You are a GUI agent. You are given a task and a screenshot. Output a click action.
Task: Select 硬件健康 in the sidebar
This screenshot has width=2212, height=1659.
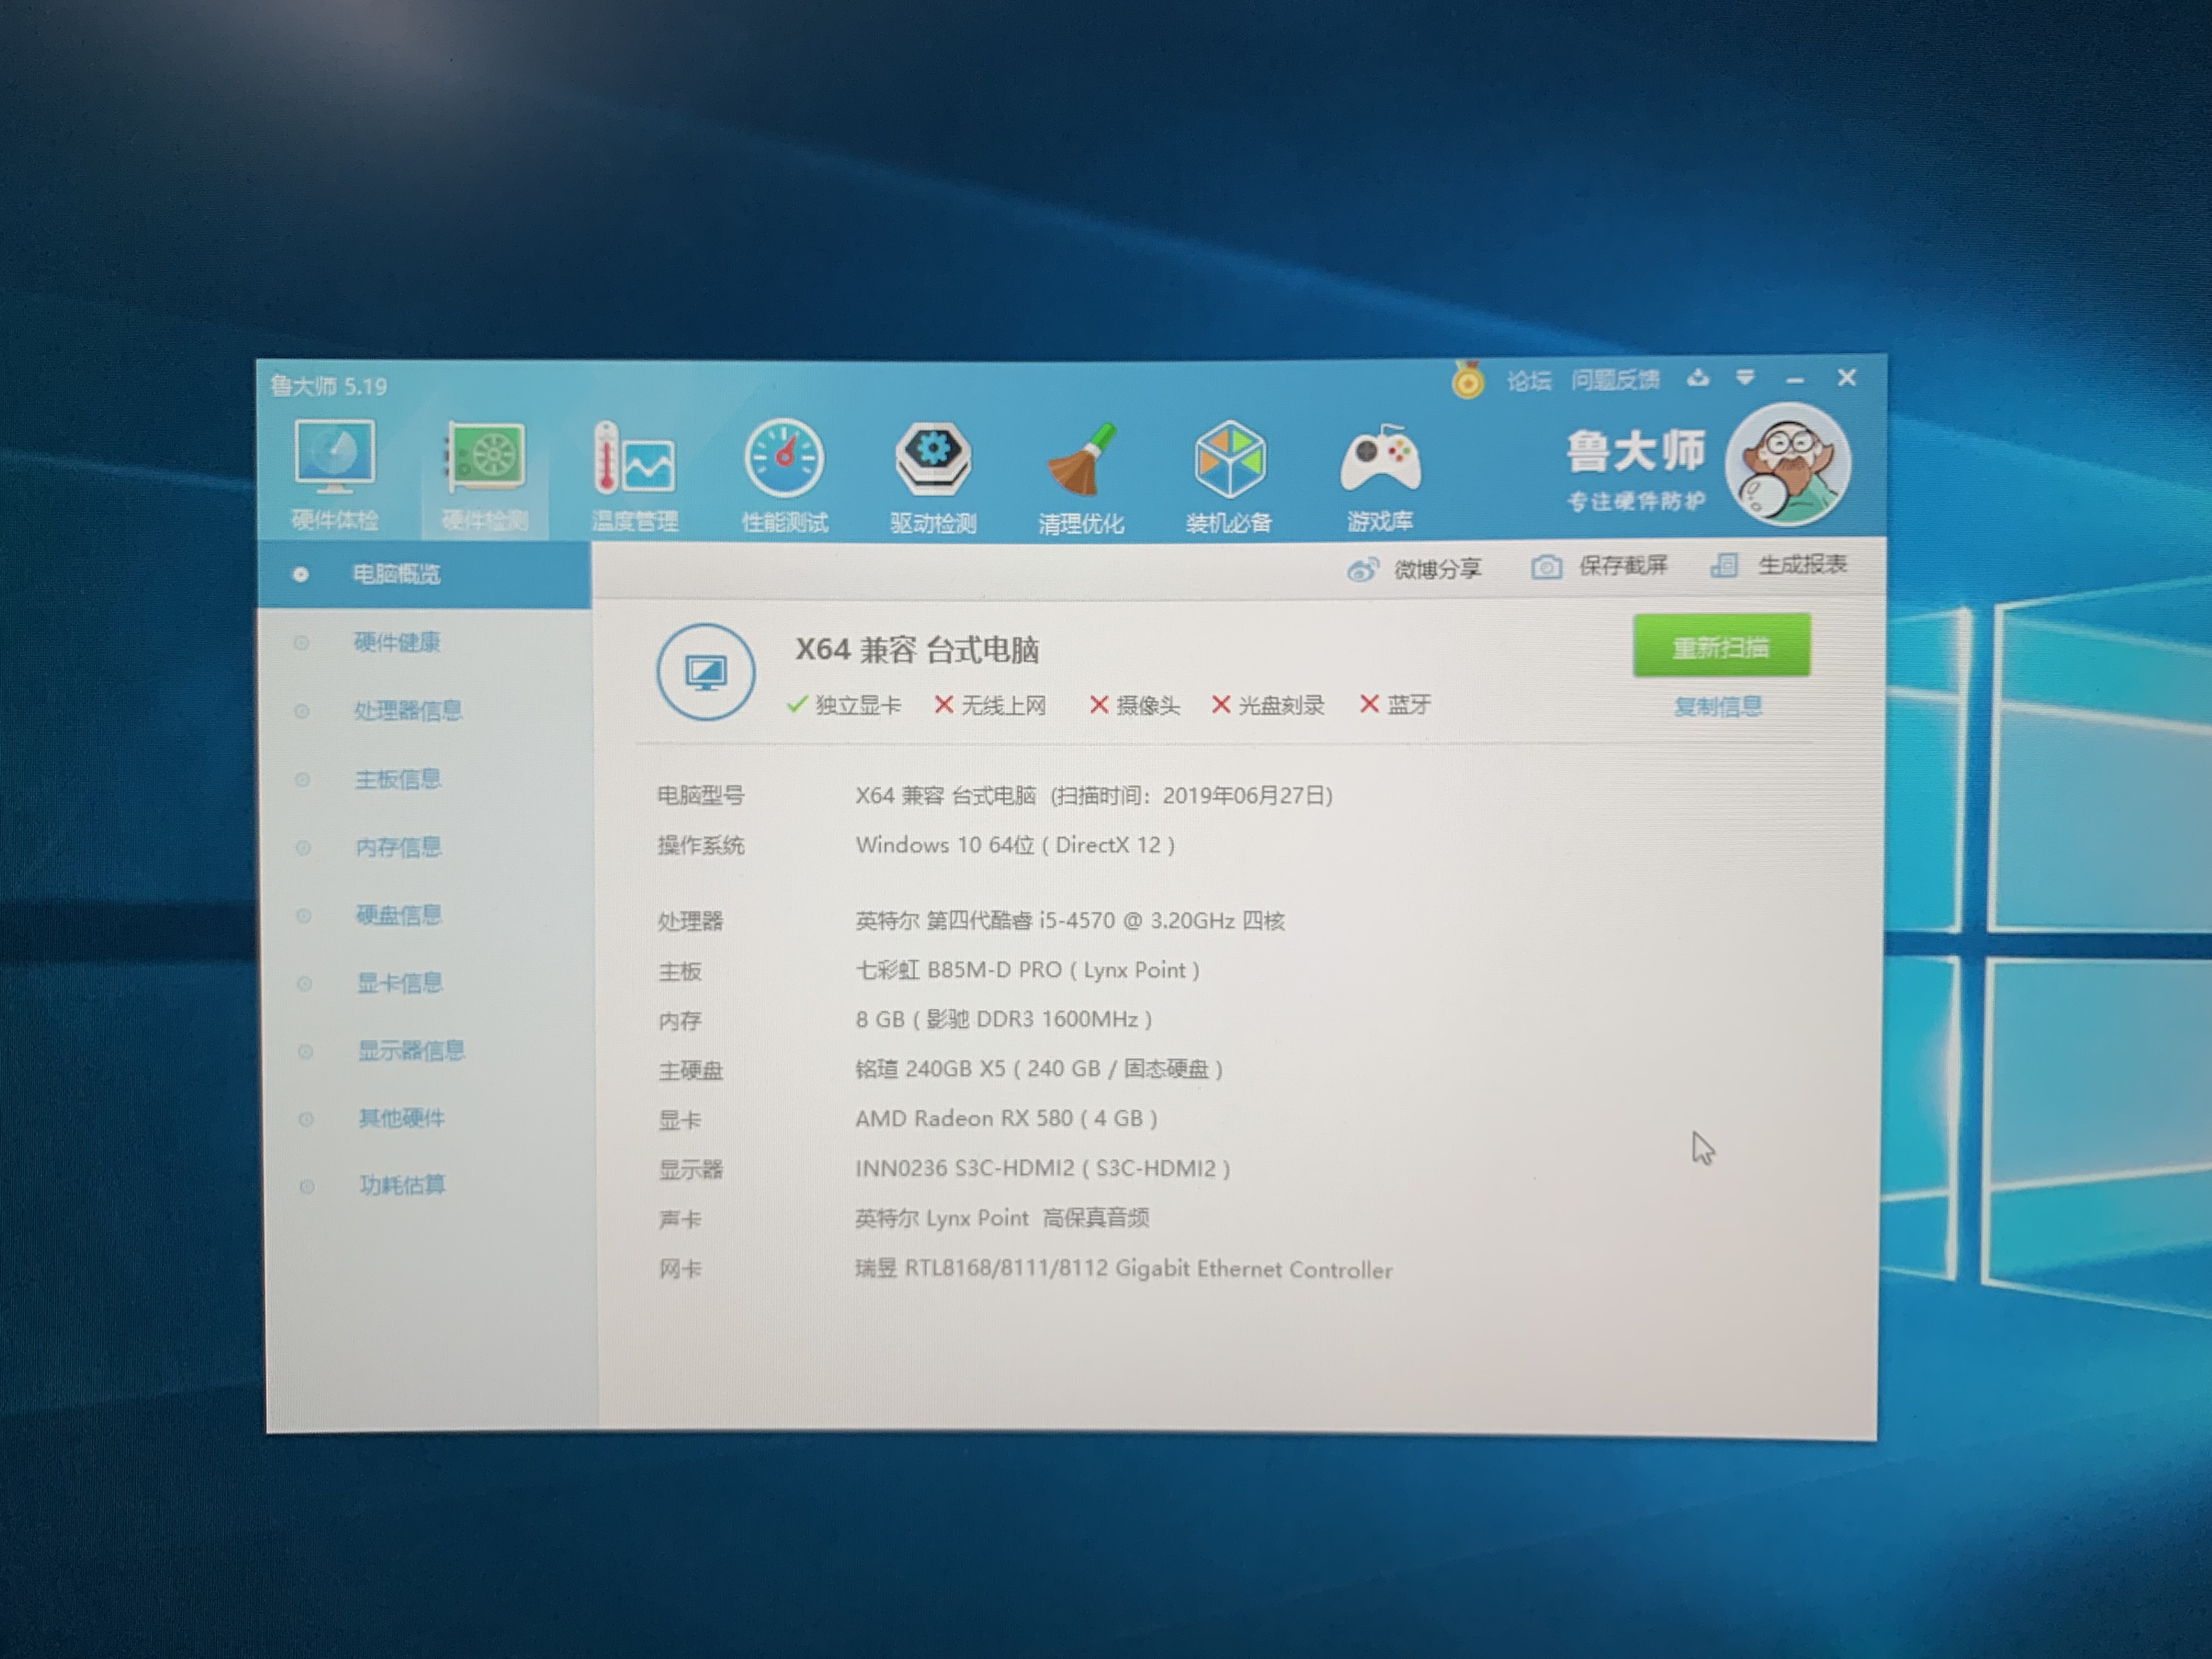click(397, 642)
